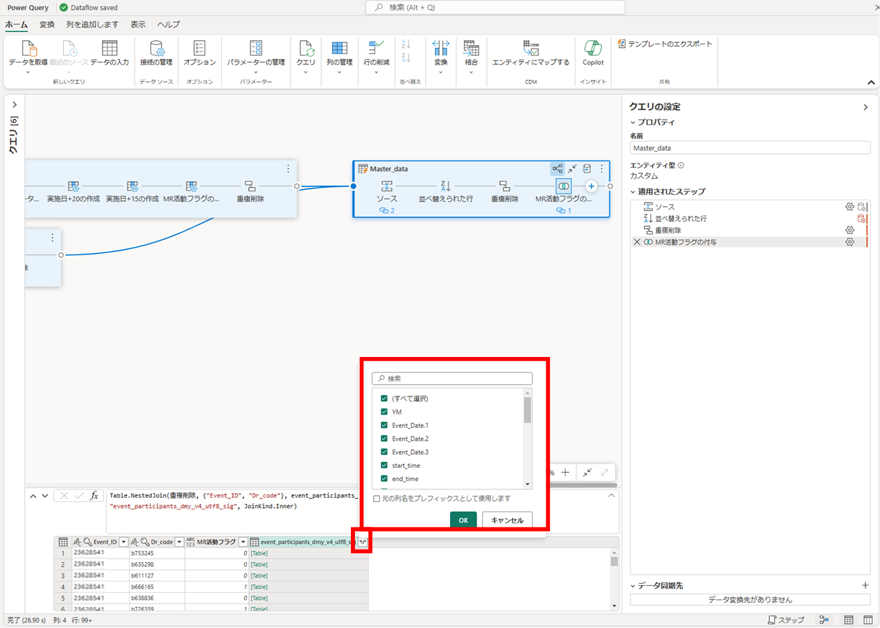Click the ソース step icon in Master_data diagram
This screenshot has width=880, height=628.
pos(387,186)
